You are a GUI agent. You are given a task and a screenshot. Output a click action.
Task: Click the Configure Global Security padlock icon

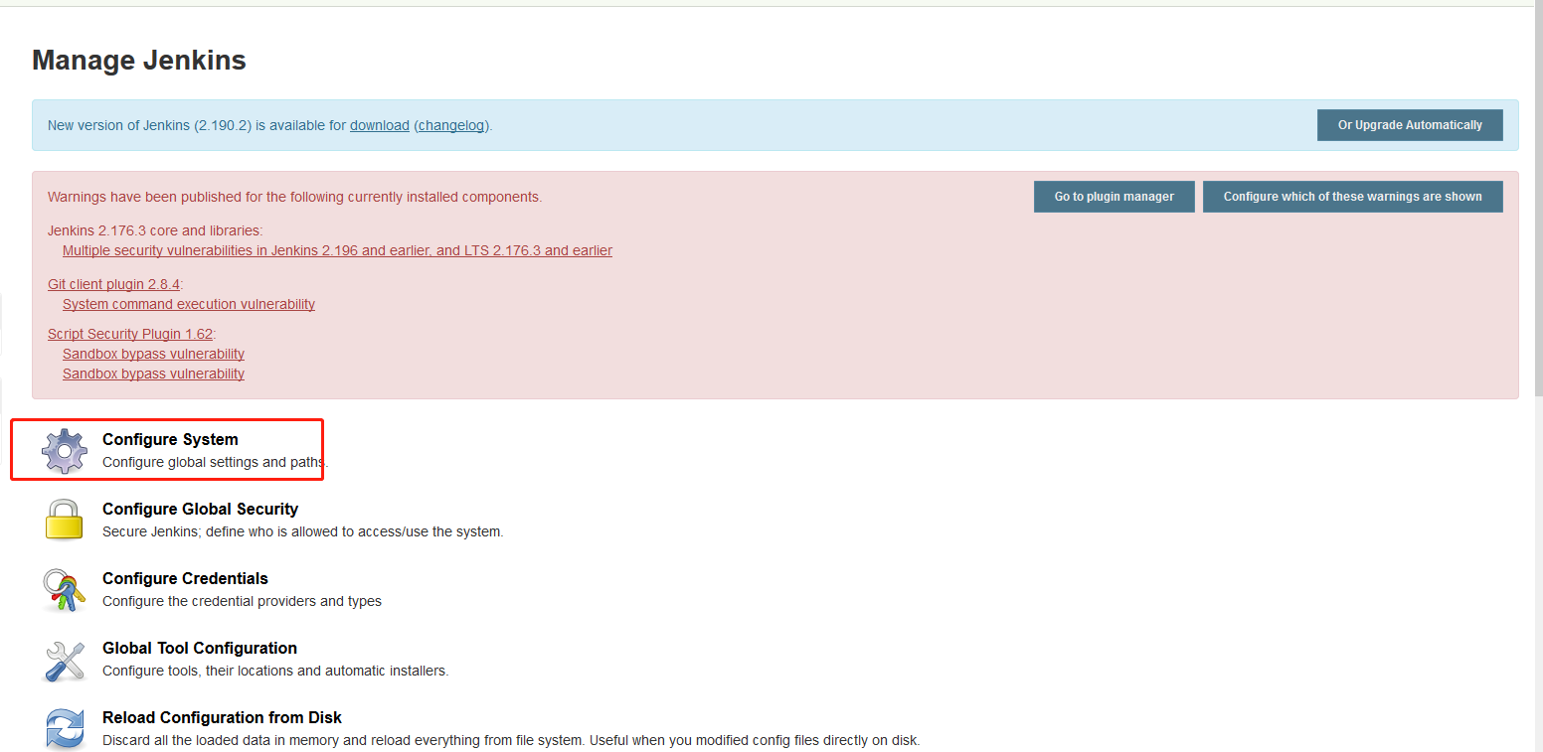point(65,520)
